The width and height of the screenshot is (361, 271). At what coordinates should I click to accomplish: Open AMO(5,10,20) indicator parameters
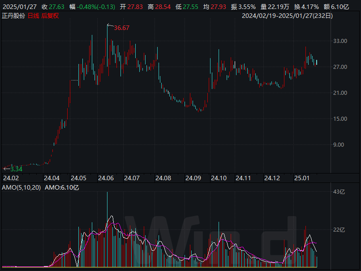[21, 188]
